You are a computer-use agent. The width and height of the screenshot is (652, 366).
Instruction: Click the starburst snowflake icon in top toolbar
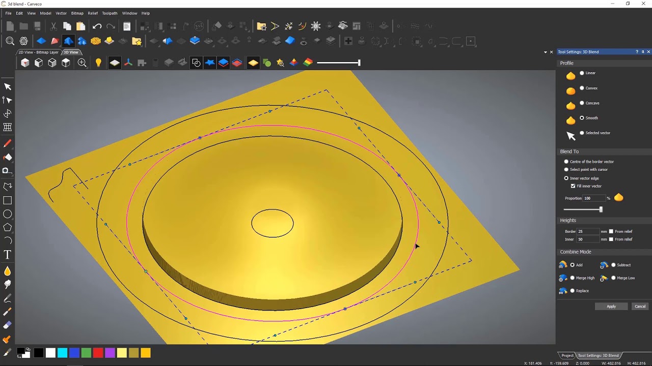click(316, 26)
